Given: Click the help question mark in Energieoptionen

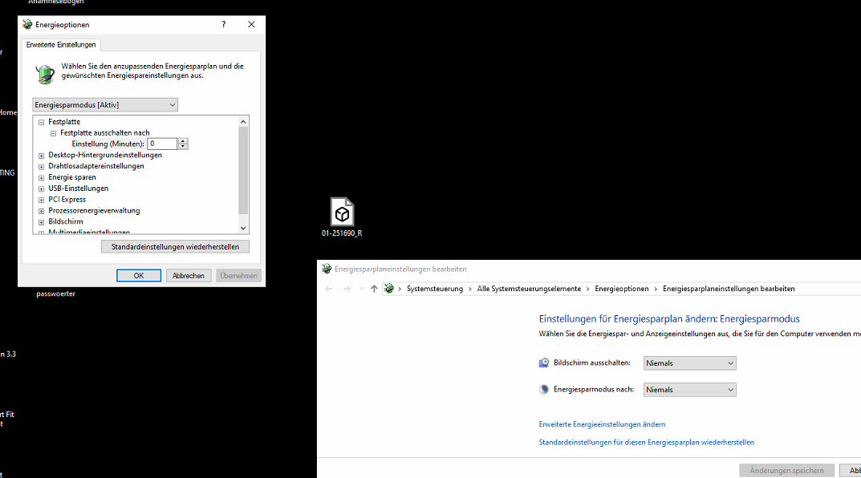Looking at the screenshot, I should (224, 25).
